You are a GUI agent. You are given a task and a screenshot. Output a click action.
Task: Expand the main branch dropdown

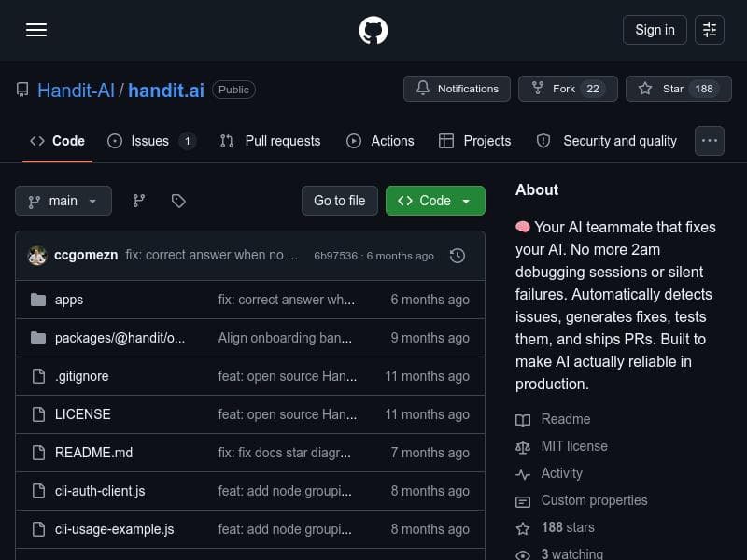(x=63, y=201)
